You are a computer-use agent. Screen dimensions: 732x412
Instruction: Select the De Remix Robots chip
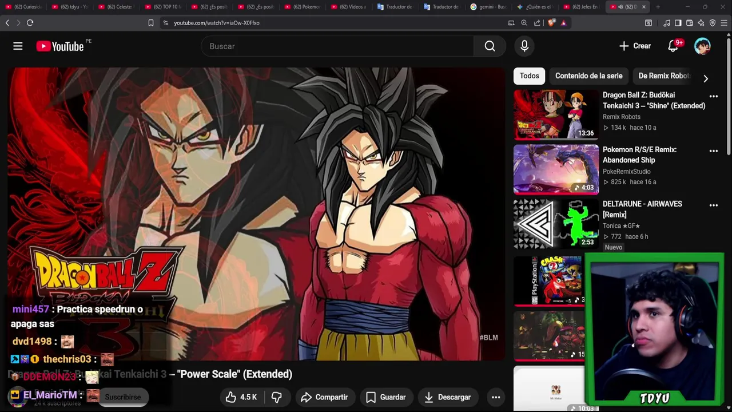pyautogui.click(x=665, y=76)
